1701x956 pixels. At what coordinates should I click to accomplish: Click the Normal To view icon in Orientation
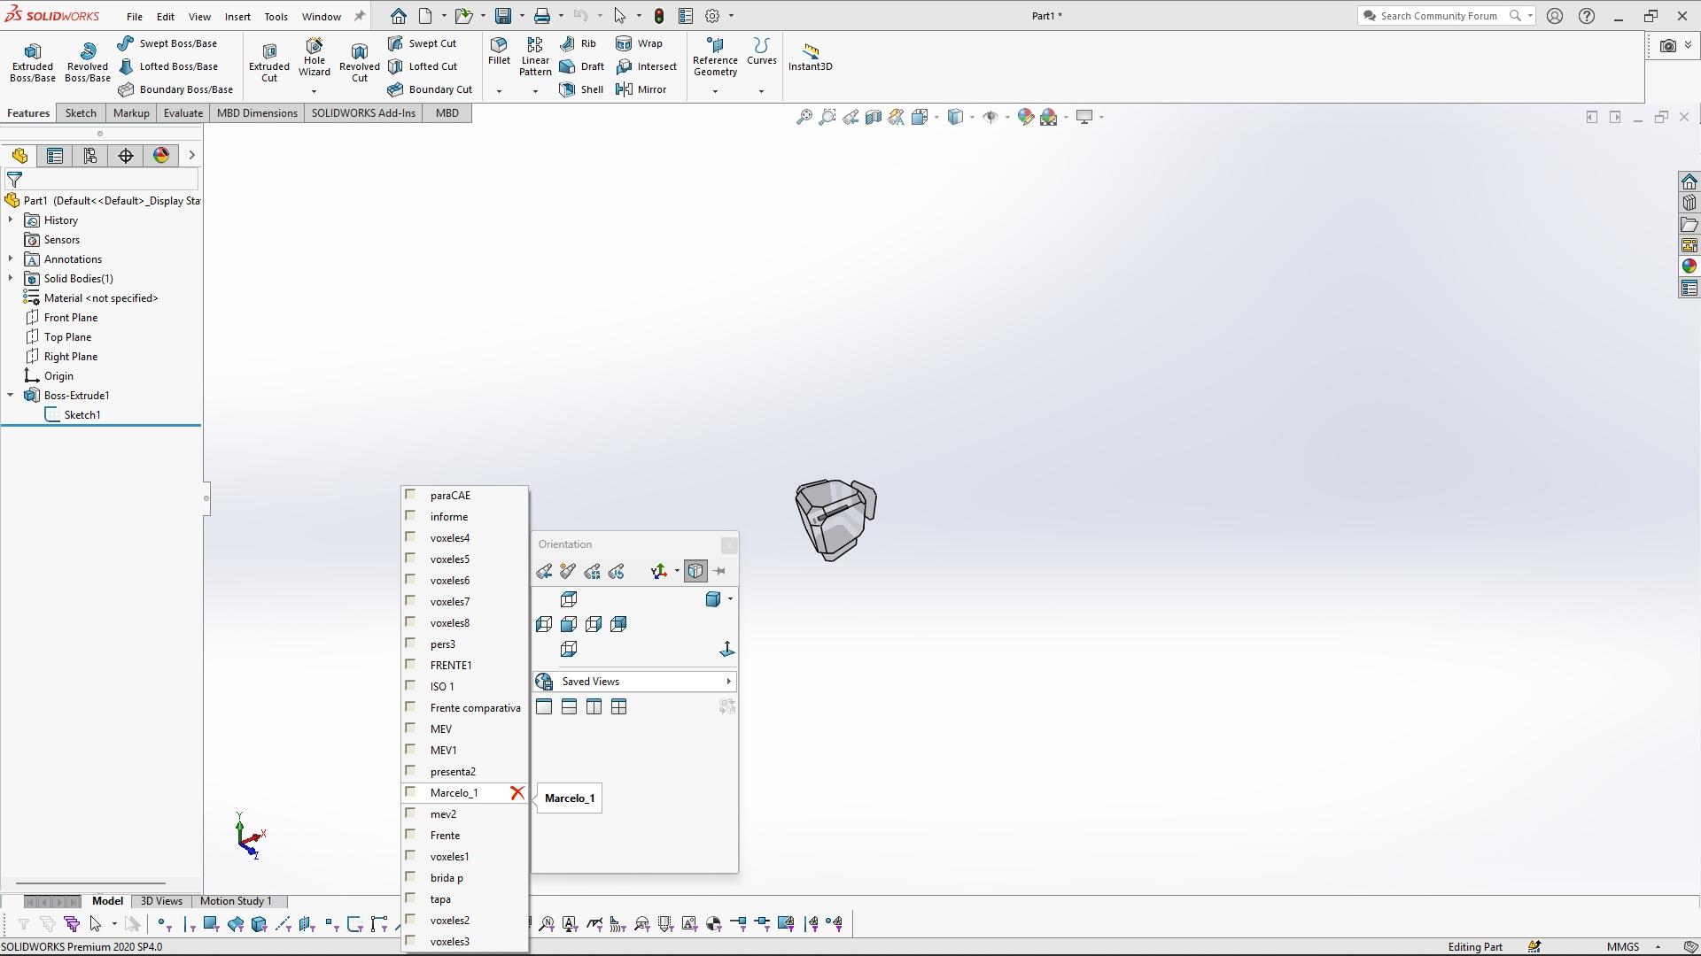coord(726,650)
